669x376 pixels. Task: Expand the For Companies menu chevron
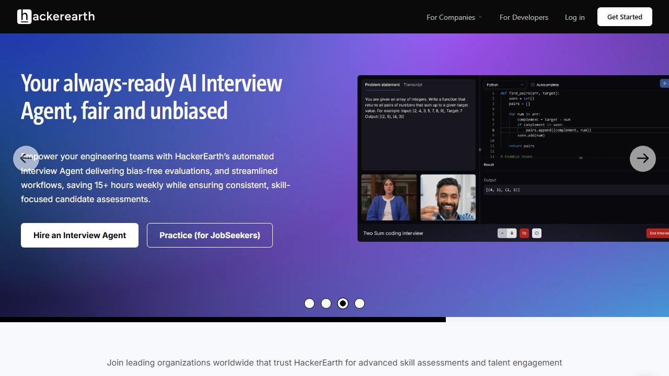(480, 17)
